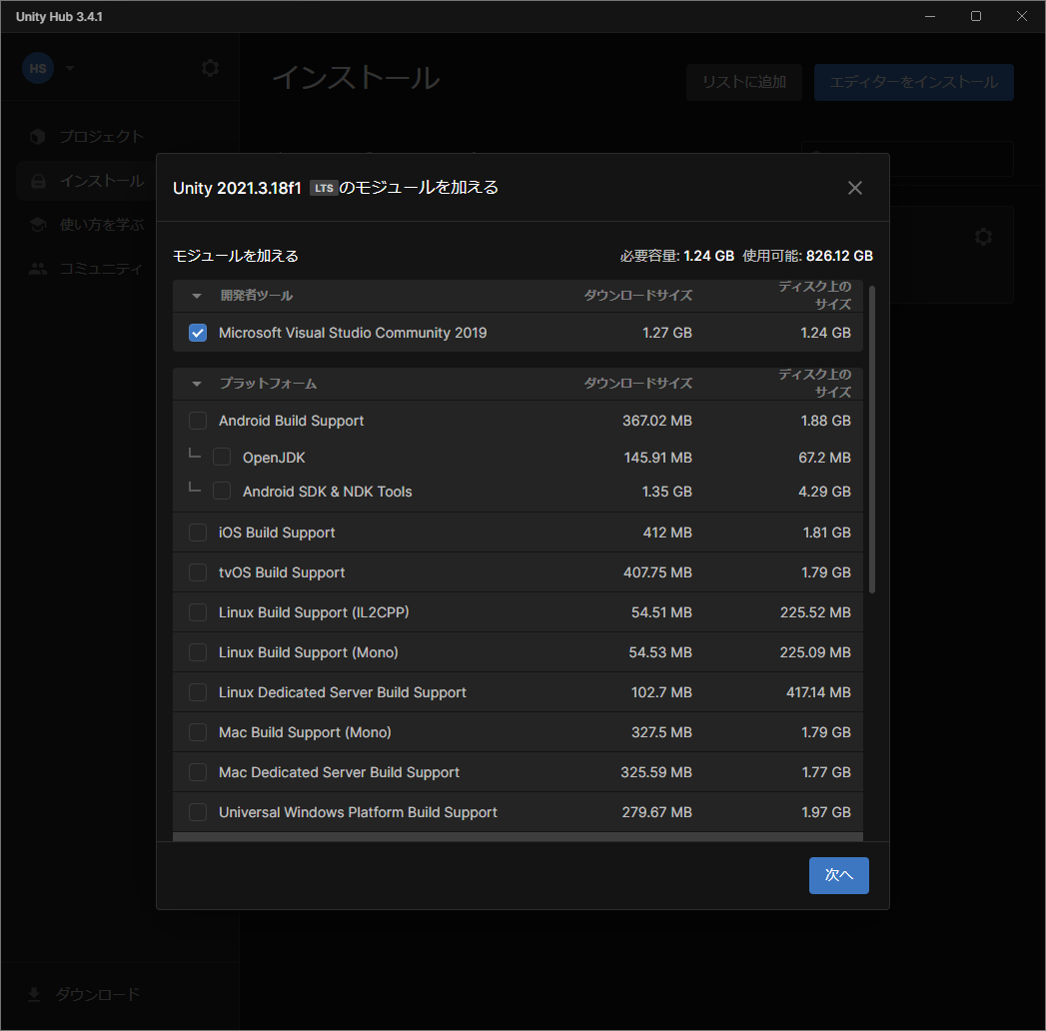Close the module dialog with the X
The image size is (1046, 1031).
click(854, 187)
